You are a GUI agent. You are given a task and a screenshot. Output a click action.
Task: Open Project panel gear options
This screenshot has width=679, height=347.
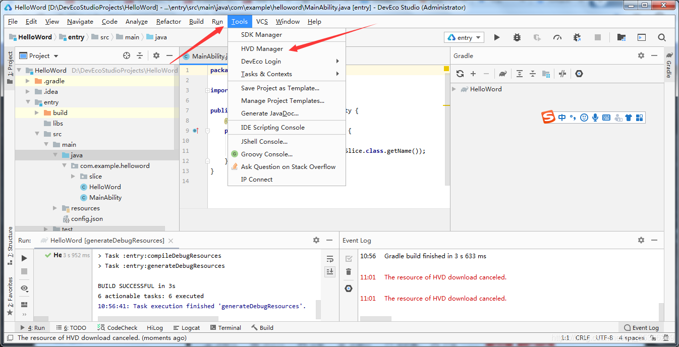tap(156, 55)
